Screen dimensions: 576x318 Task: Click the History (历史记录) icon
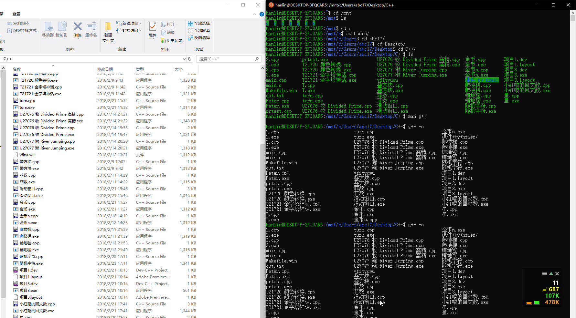pos(163,41)
